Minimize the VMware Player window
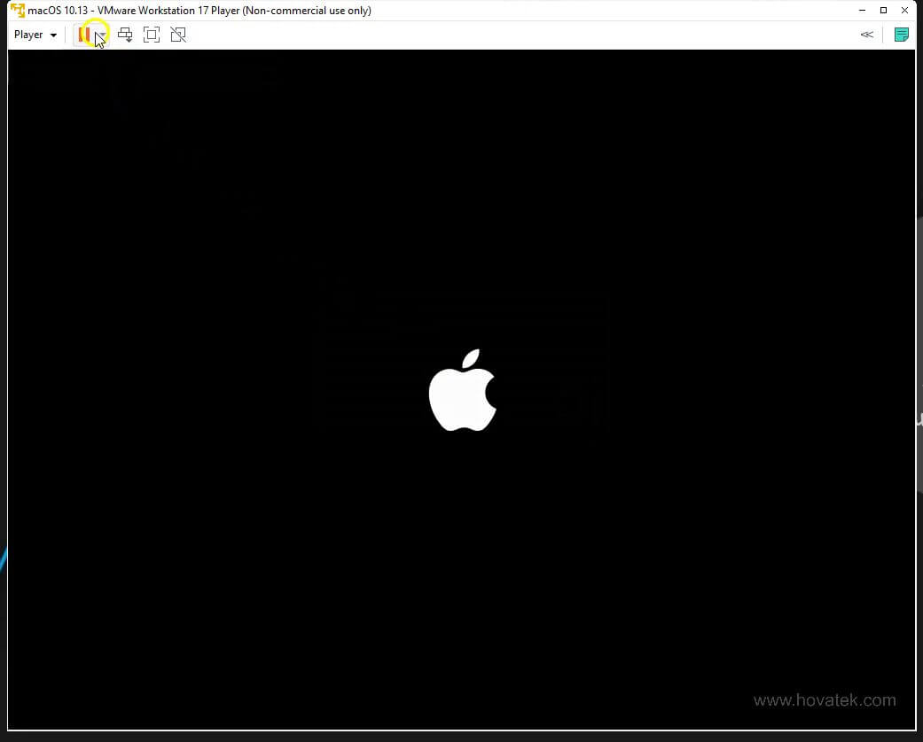Screen dimensions: 923x742 point(862,10)
